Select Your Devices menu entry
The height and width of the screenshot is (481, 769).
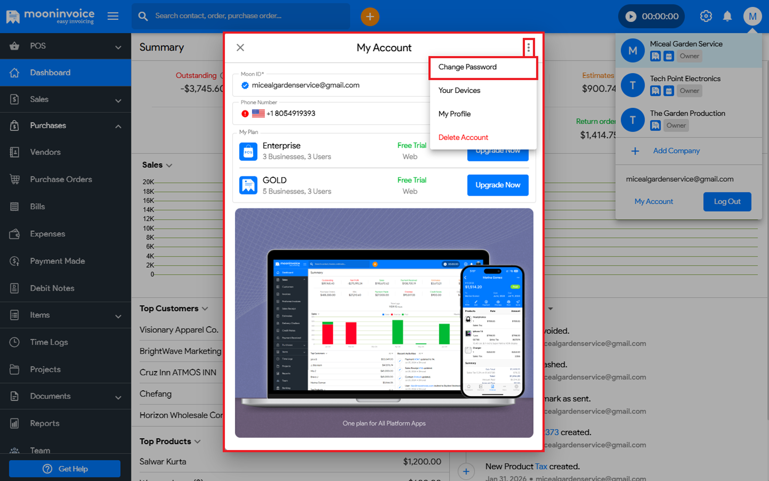point(459,90)
